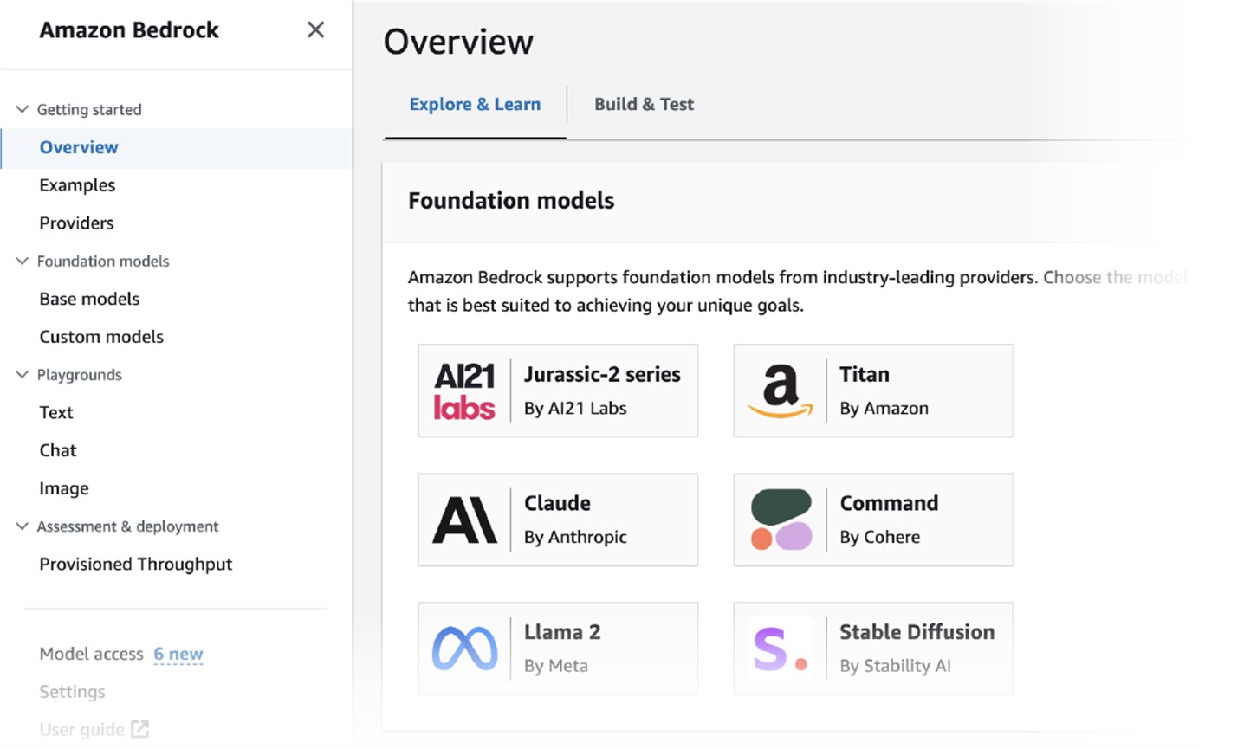
Task: Collapse the Foundation models sidebar section
Action: point(23,261)
